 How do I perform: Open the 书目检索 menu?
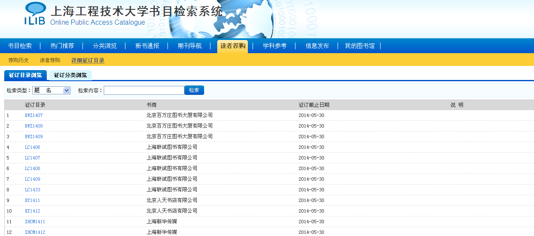tap(20, 46)
